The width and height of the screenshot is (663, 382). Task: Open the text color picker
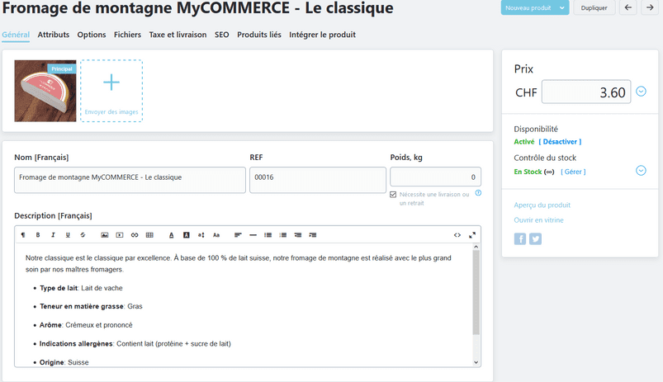pyautogui.click(x=171, y=235)
